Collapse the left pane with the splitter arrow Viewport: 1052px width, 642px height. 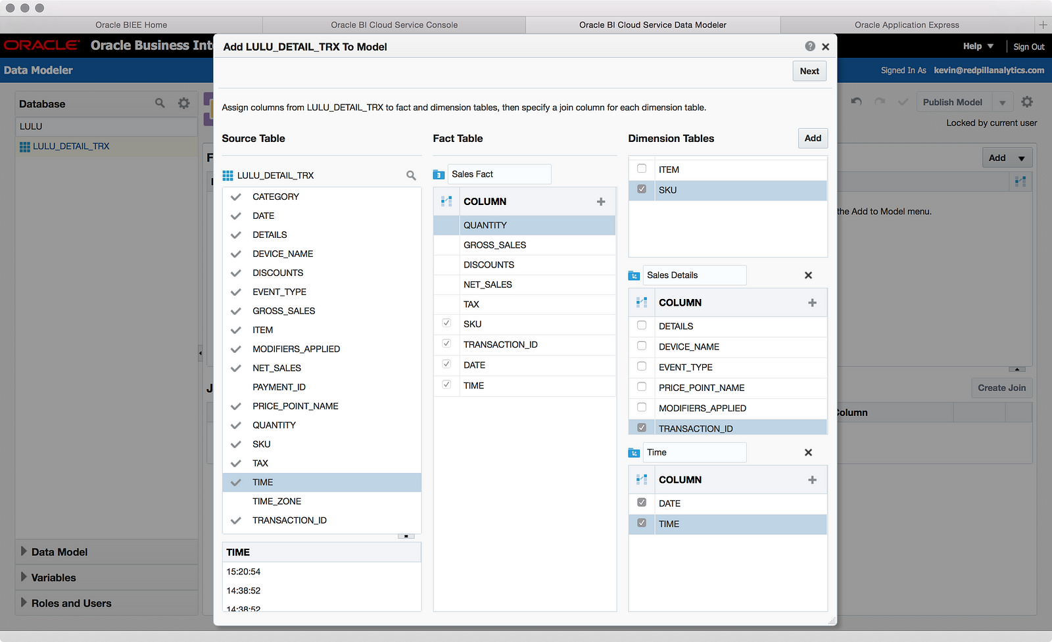click(201, 353)
